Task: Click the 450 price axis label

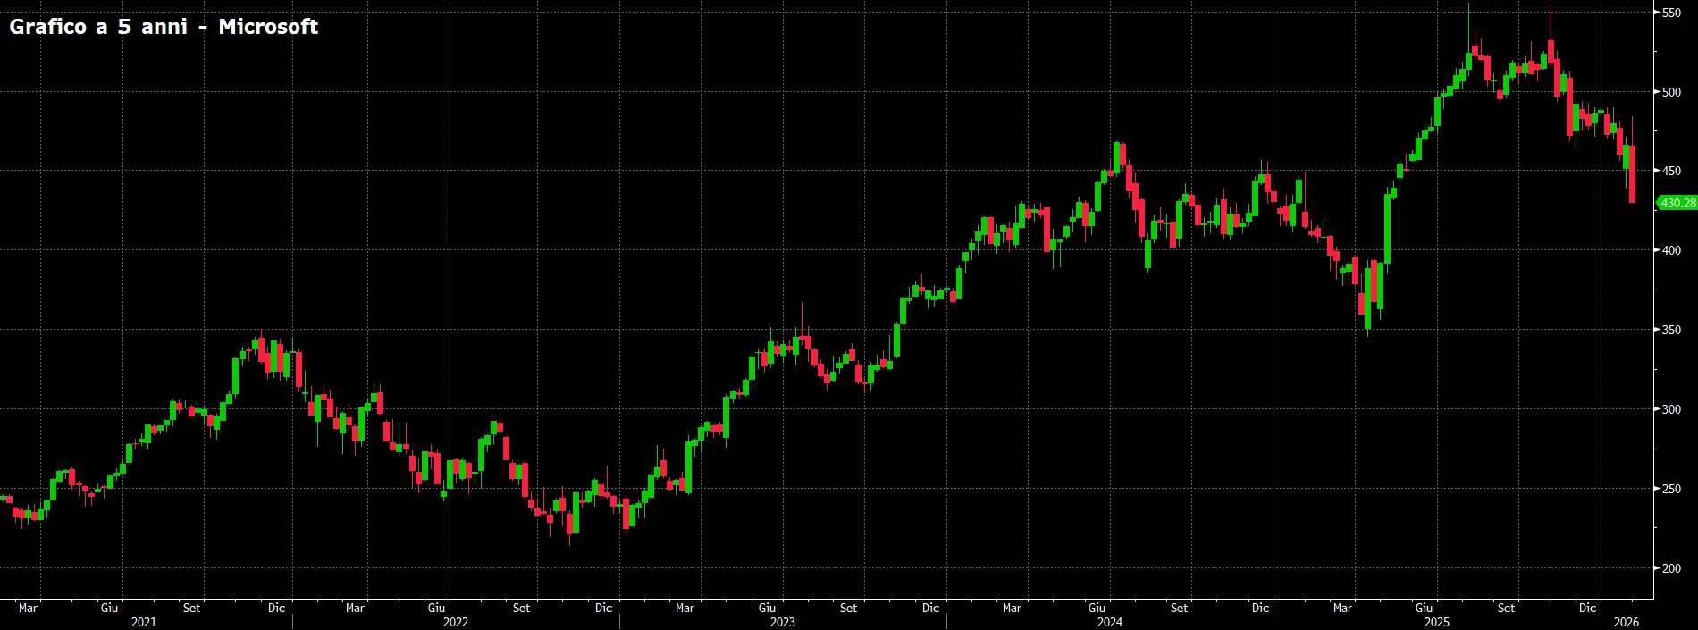Action: [x=1671, y=171]
